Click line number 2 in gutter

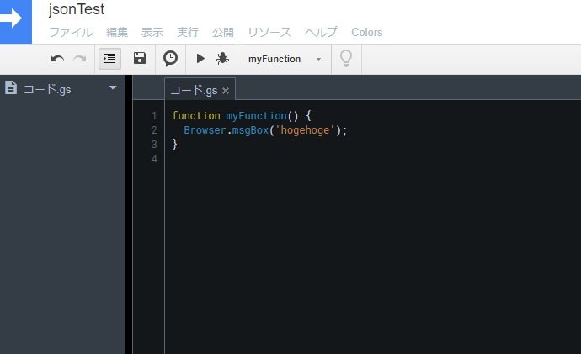[x=154, y=130]
